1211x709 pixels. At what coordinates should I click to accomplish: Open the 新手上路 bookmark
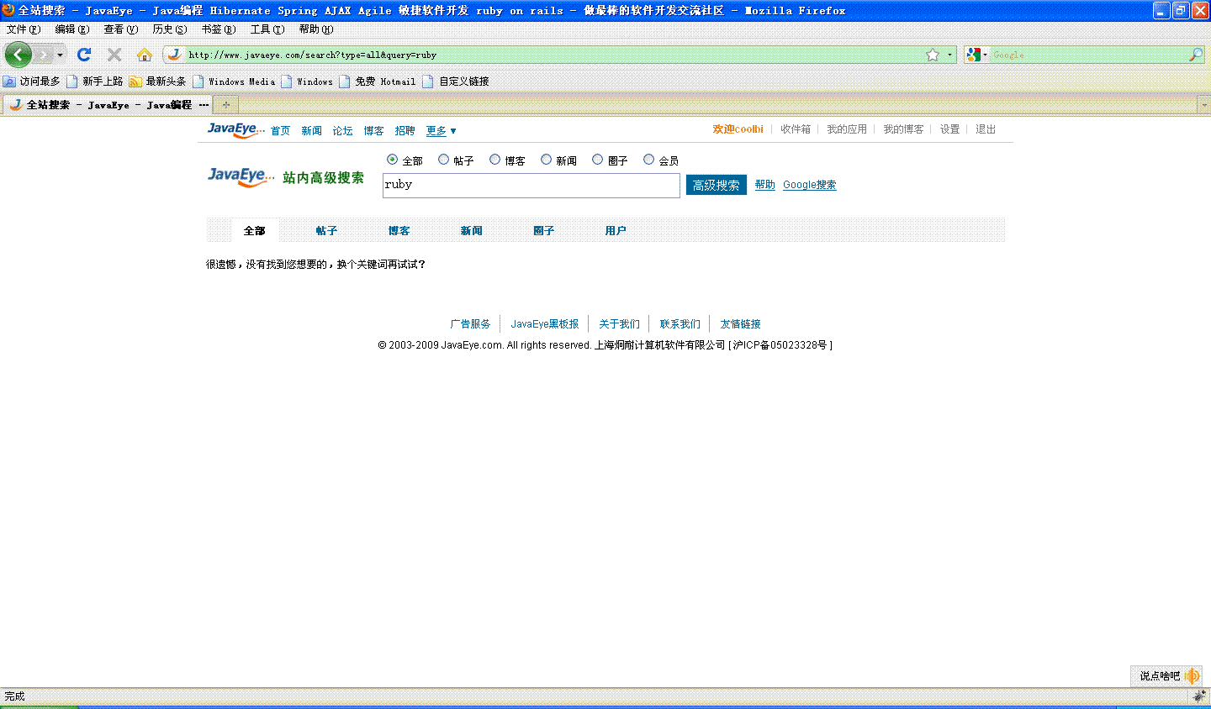click(95, 81)
